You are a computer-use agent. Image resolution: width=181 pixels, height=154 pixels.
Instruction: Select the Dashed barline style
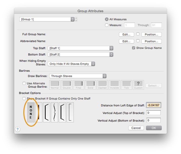(x=102, y=85)
